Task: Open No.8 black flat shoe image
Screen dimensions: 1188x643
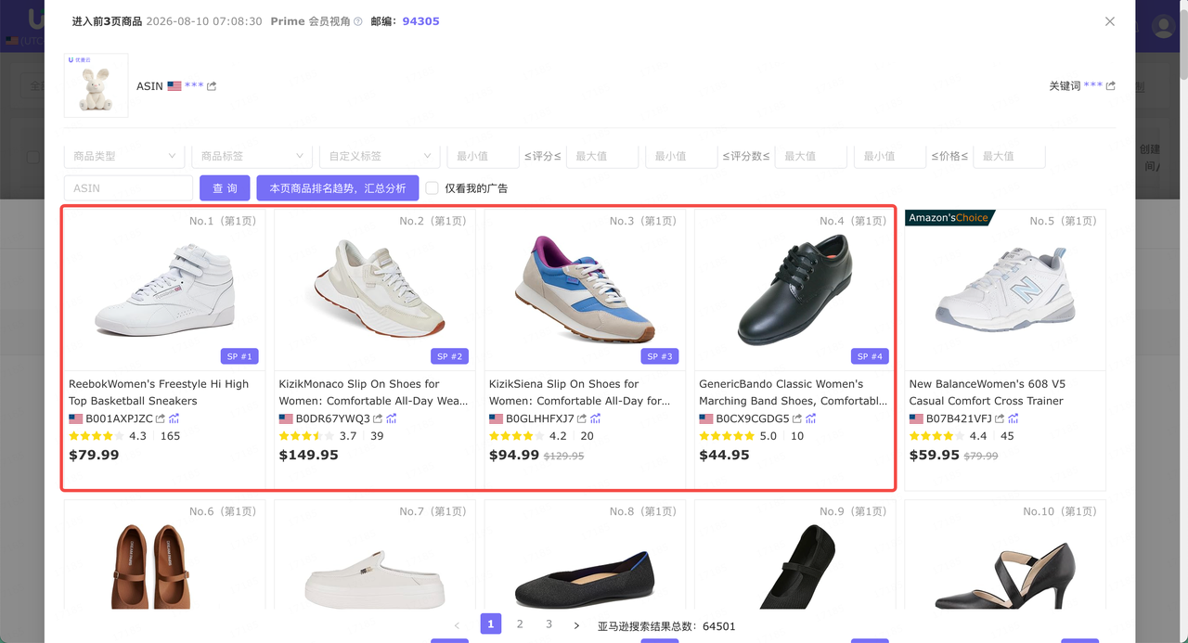Action: click(x=586, y=579)
